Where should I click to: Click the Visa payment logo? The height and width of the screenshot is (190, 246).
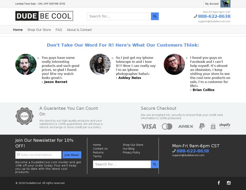click(x=148, y=126)
